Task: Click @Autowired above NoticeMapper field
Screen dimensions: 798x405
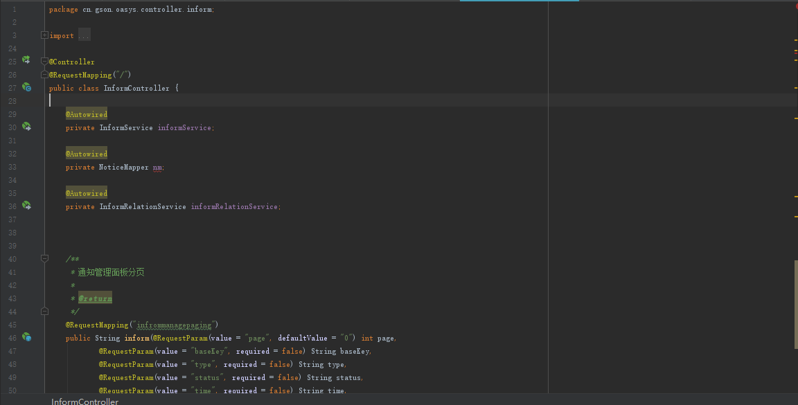Action: (87, 154)
